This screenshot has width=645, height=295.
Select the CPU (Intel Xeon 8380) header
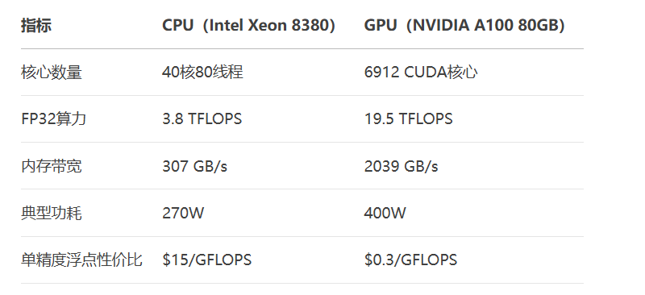[x=248, y=26]
